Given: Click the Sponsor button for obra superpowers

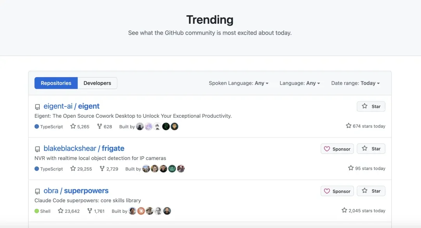Looking at the screenshot, I should (337, 191).
